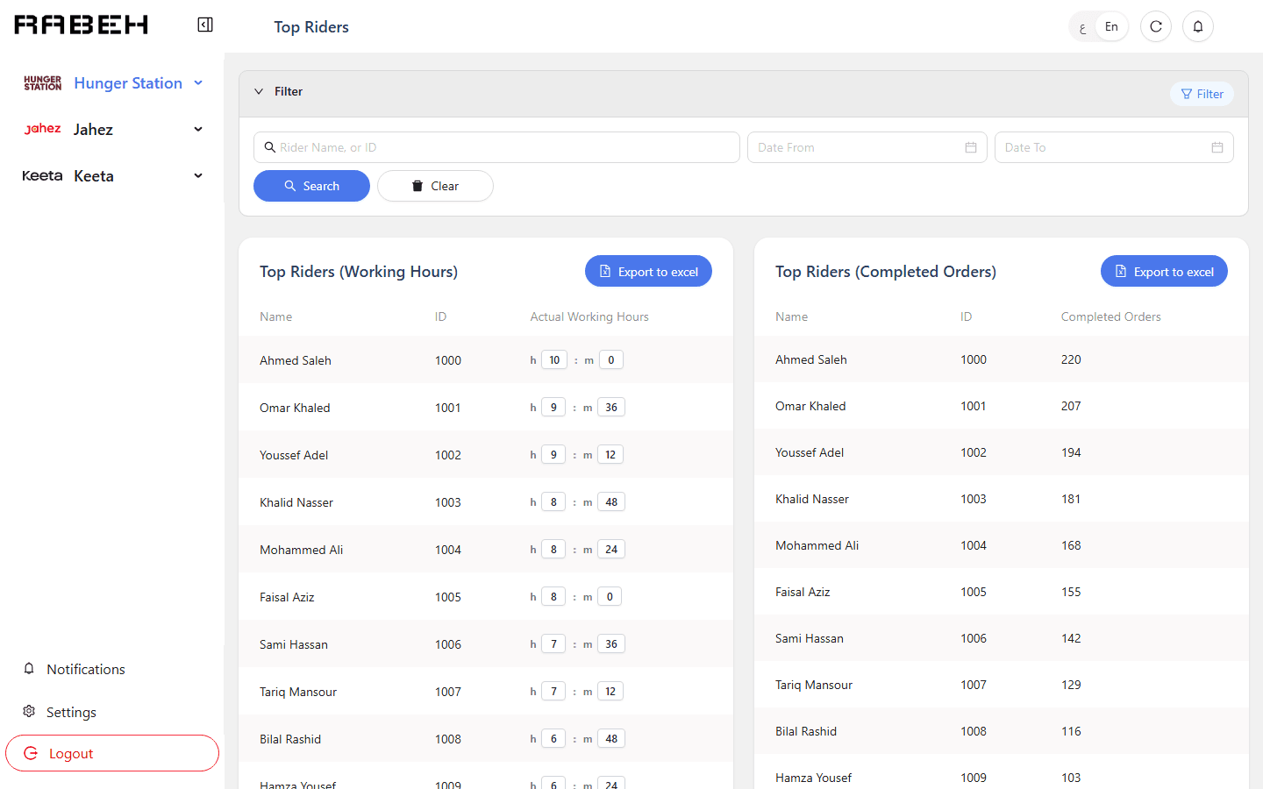Open the Date To calendar icon
The image size is (1263, 789).
(1217, 147)
